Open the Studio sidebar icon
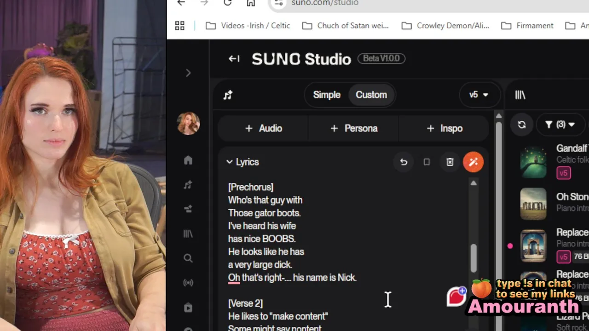This screenshot has height=331, width=589. pyautogui.click(x=188, y=209)
